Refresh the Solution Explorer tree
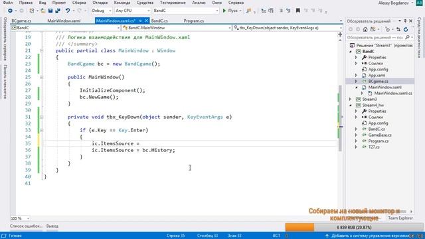The width and height of the screenshot is (425, 239). [x=406, y=29]
